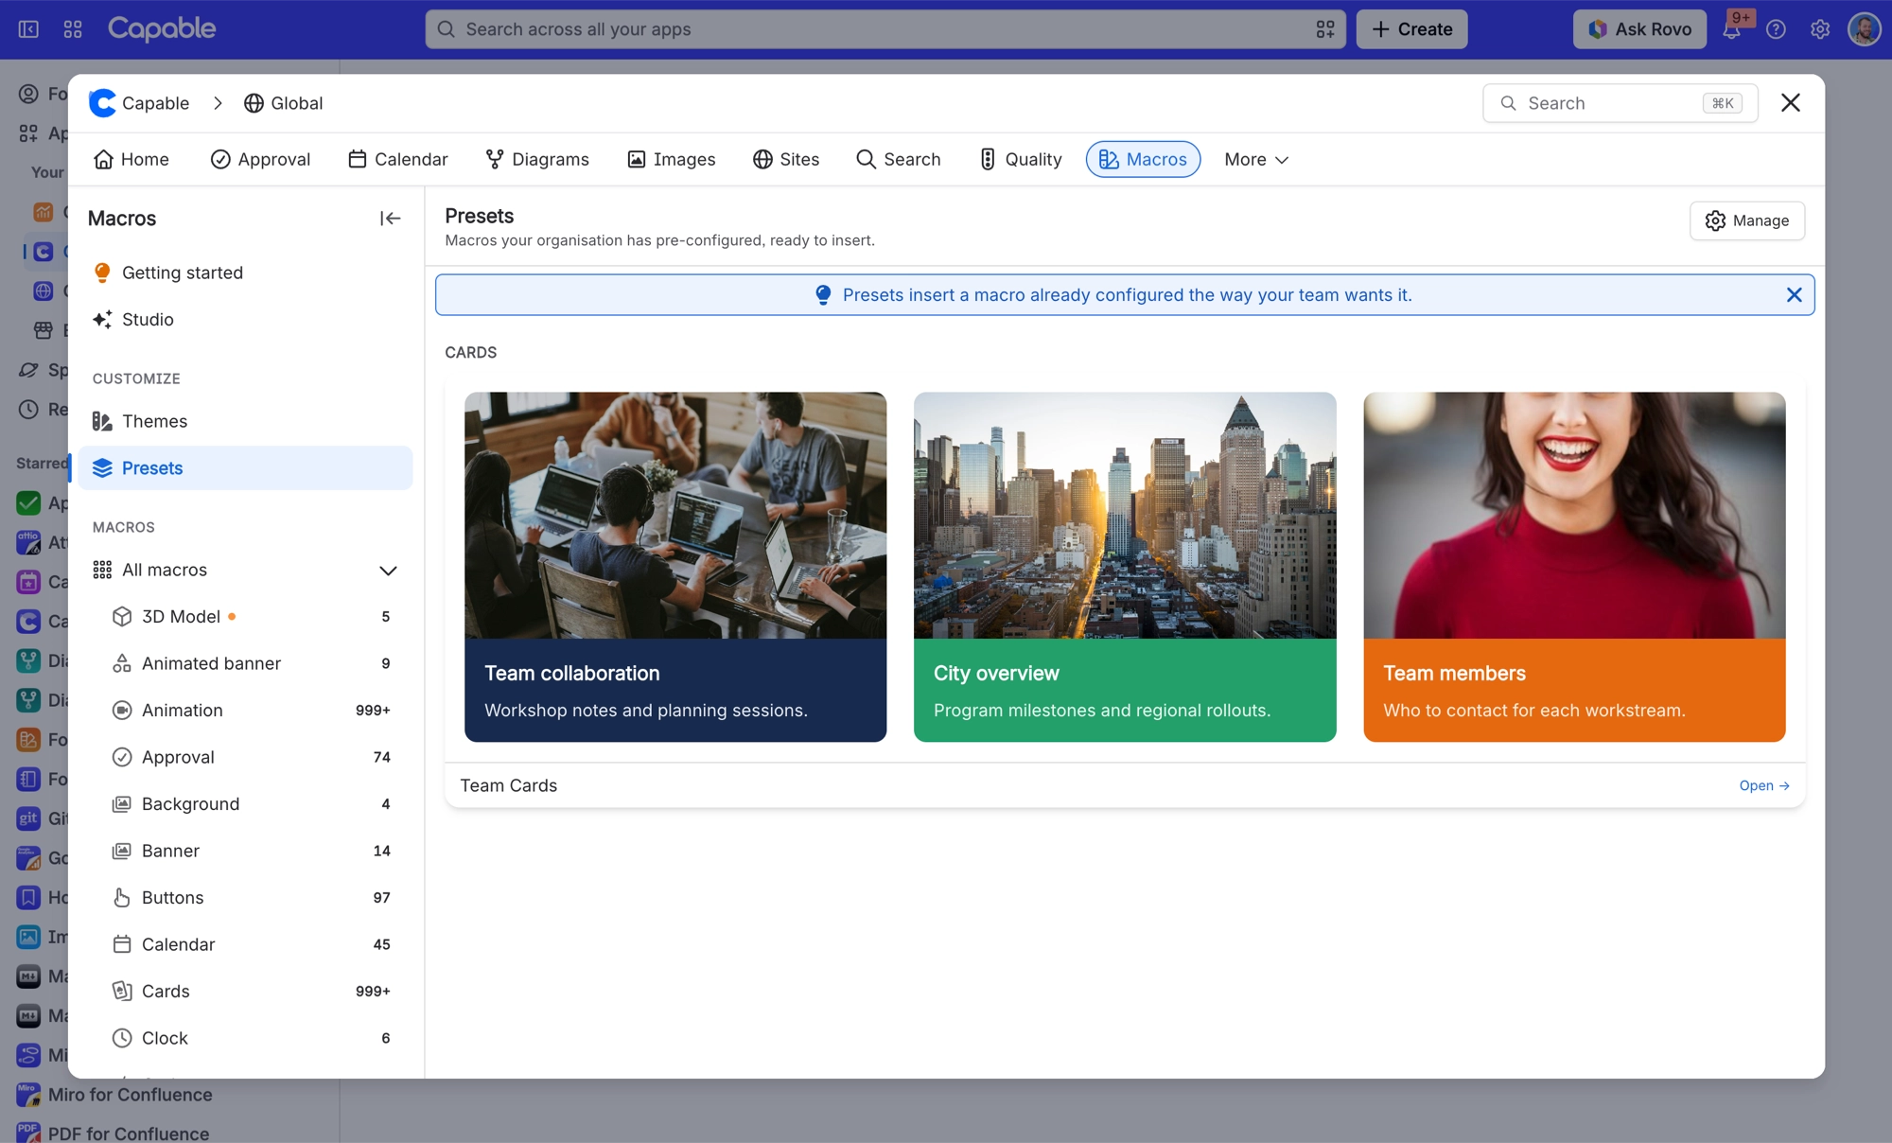Switch to the Diagrams tab
Image resolution: width=1892 pixels, height=1143 pixels.
[x=537, y=160]
